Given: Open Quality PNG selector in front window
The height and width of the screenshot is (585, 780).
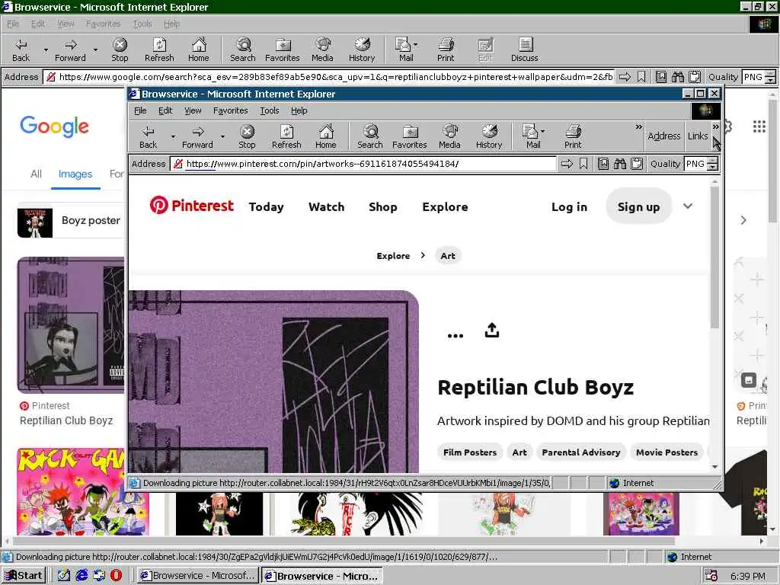Looking at the screenshot, I should coord(702,164).
